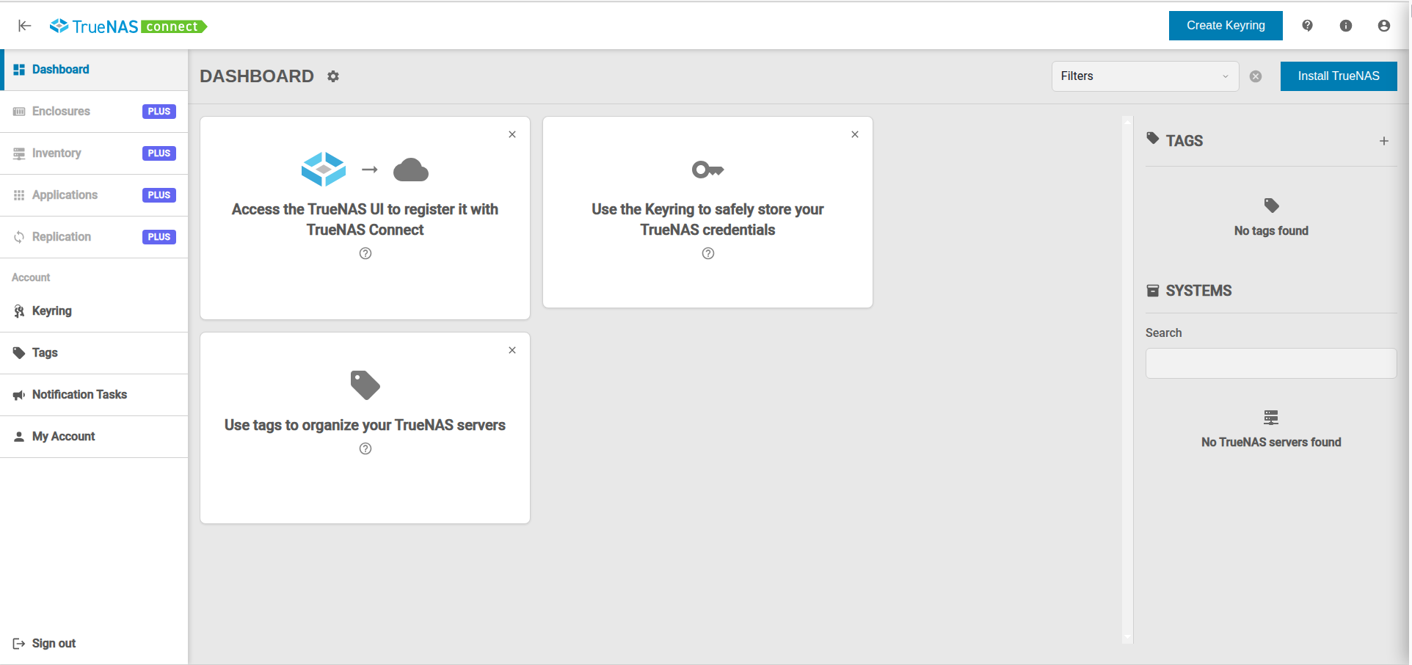This screenshot has height=665, width=1412.
Task: Click the Create Keyring button
Action: [x=1226, y=26]
